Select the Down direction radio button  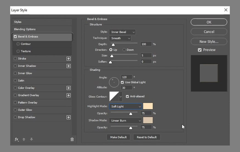(x=124, y=50)
